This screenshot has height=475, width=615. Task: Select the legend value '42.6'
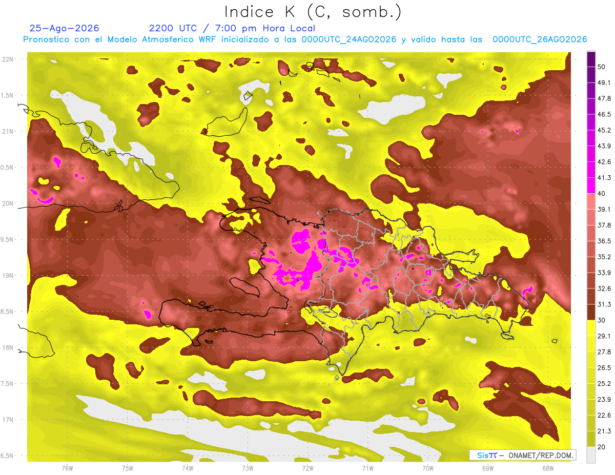click(604, 162)
